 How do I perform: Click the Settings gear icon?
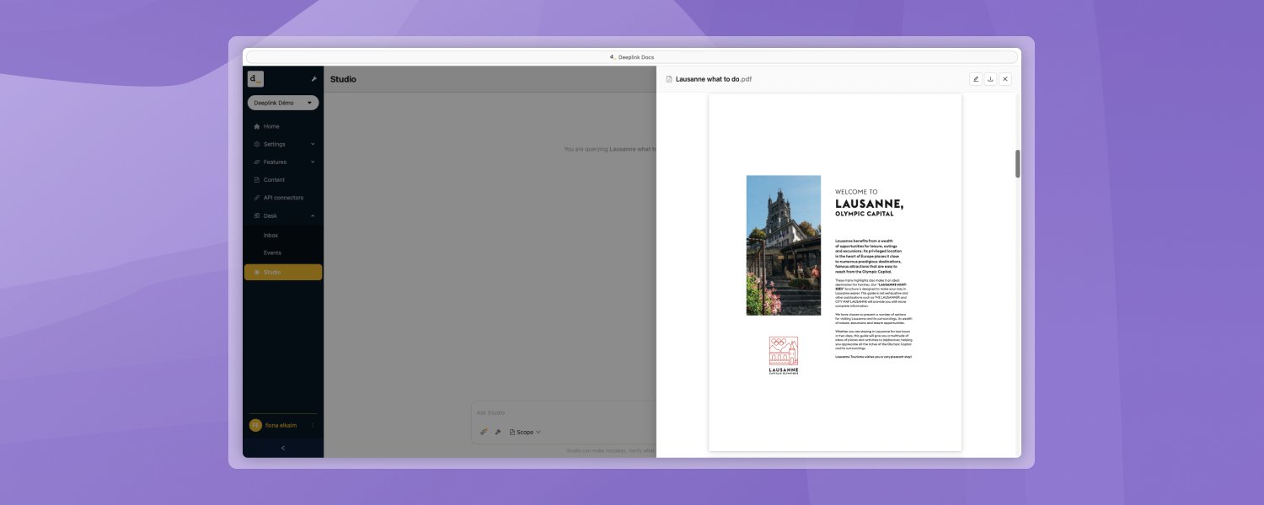pos(257,144)
